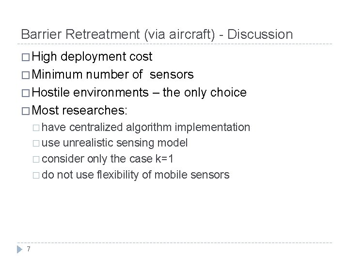Click the bullet marker before "Most researches:"

click(x=26, y=110)
